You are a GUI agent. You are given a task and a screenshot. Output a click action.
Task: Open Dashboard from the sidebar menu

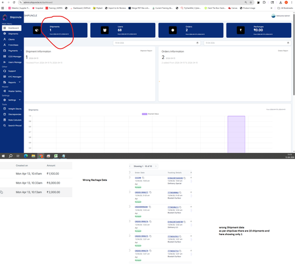pos(12,28)
